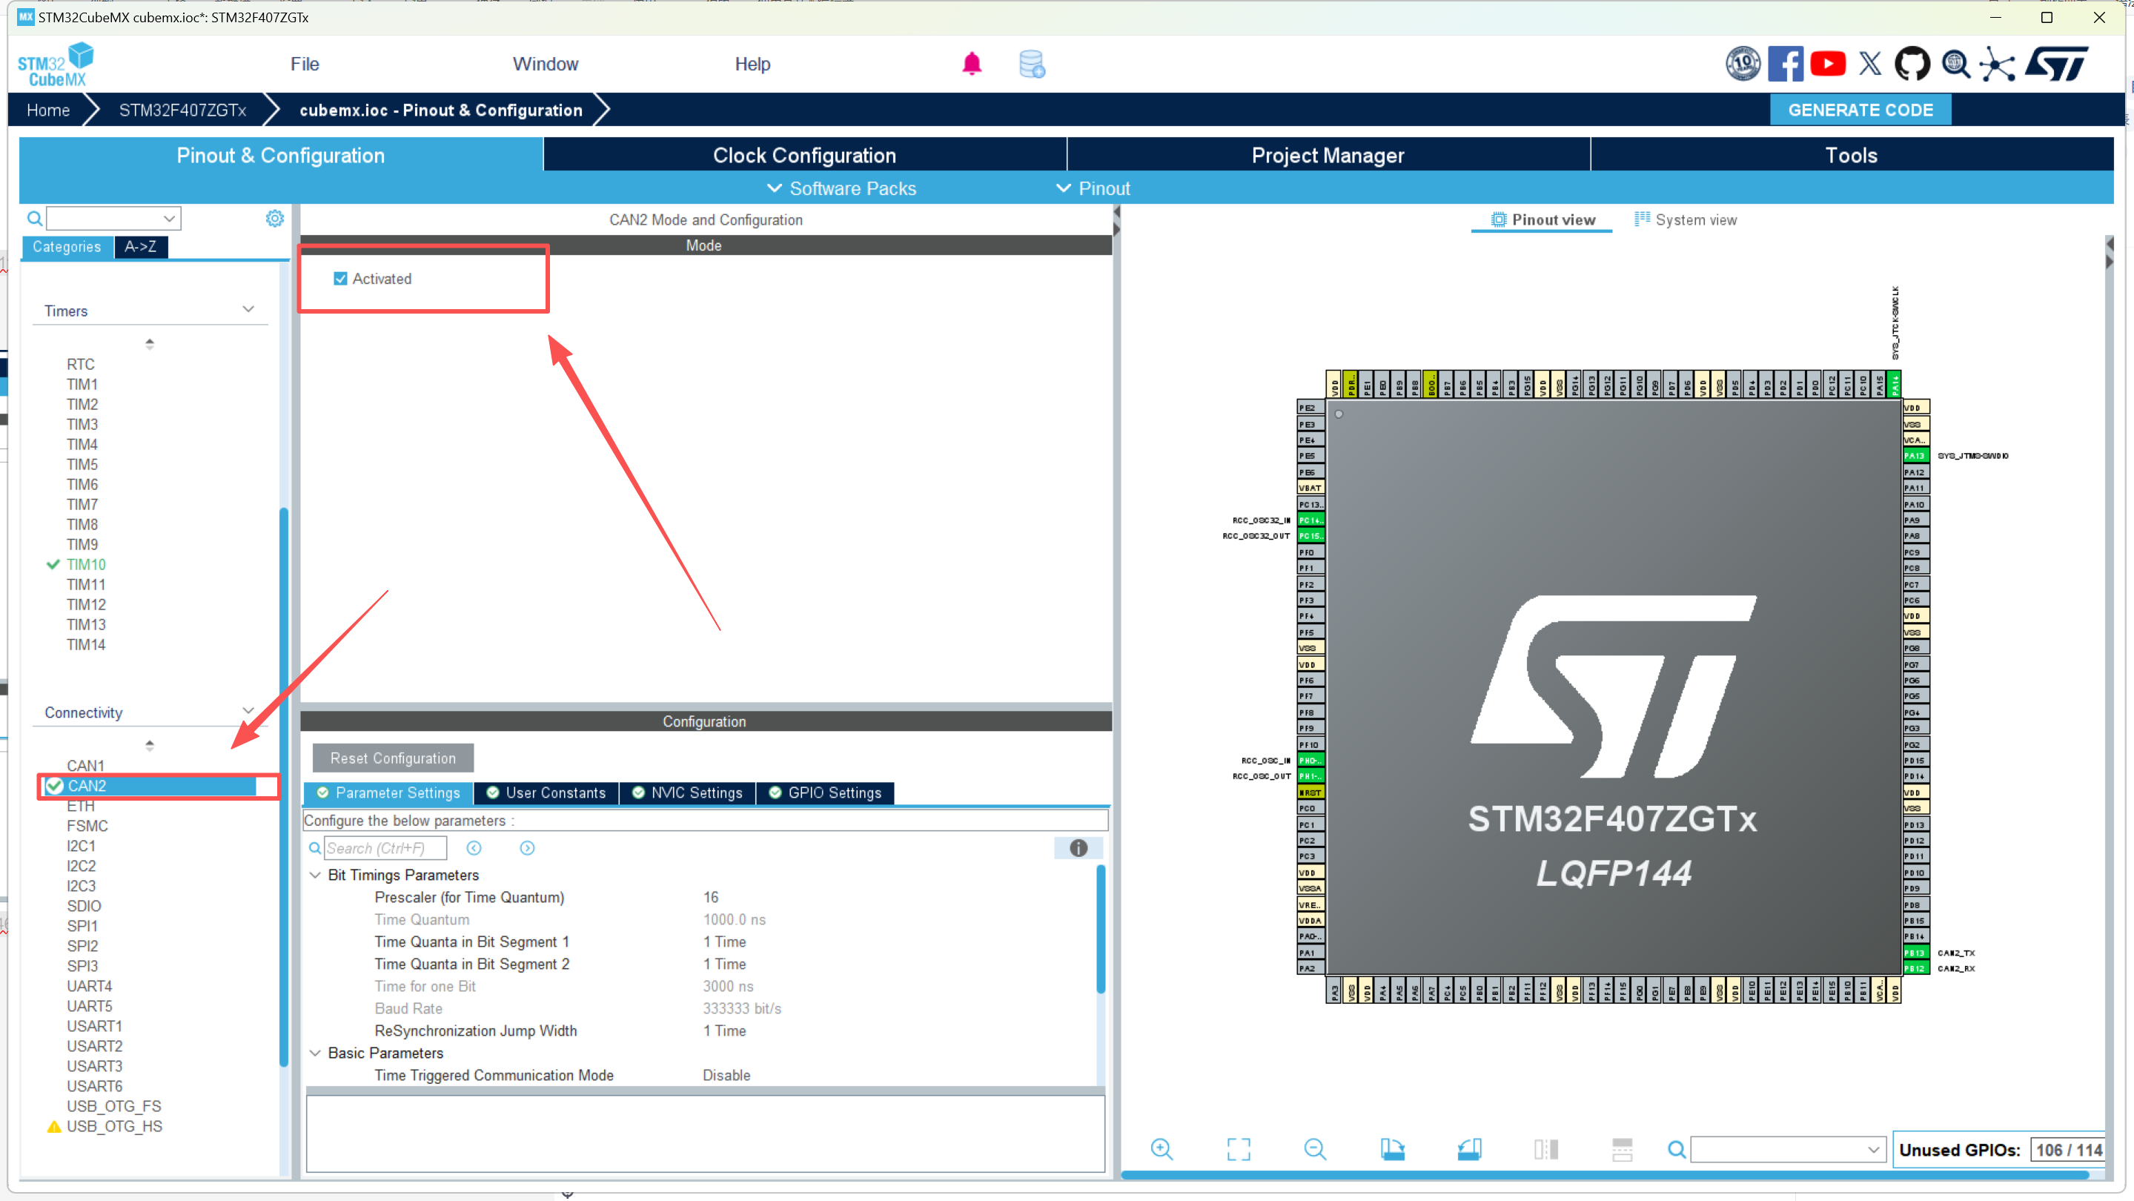Viewport: 2134px width, 1201px height.
Task: Click the database update icon near the bell
Action: click(1033, 64)
